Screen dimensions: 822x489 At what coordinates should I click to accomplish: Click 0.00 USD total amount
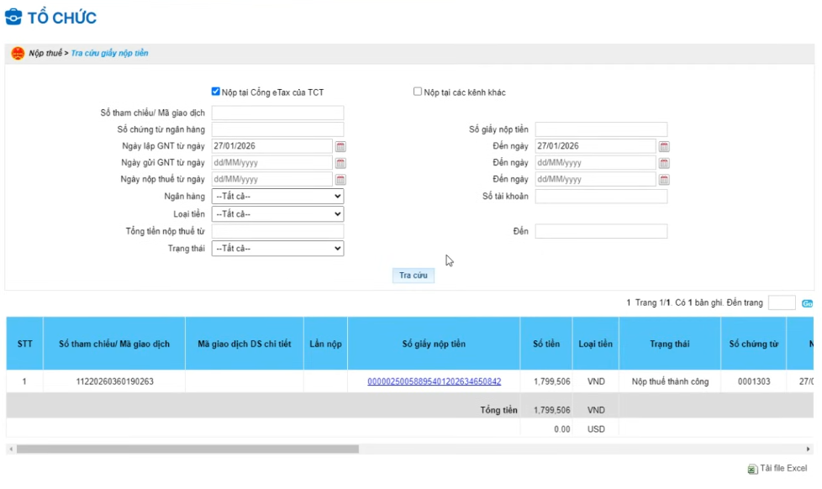(x=562, y=429)
